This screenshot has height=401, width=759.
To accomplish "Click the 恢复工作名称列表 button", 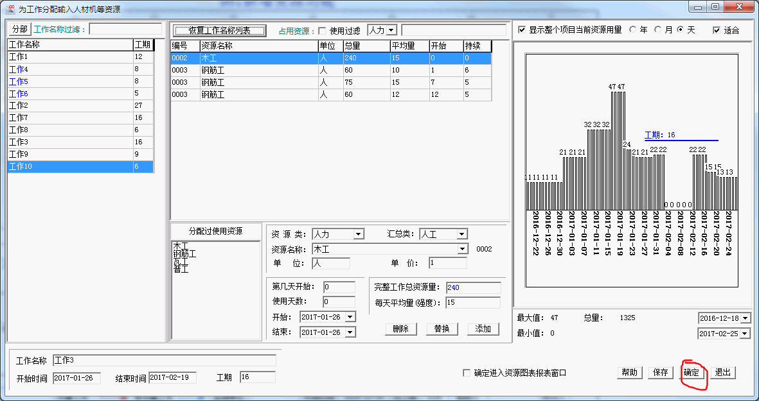I will pyautogui.click(x=219, y=31).
